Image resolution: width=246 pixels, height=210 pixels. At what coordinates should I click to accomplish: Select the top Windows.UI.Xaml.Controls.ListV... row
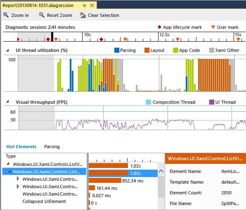[x=44, y=164]
